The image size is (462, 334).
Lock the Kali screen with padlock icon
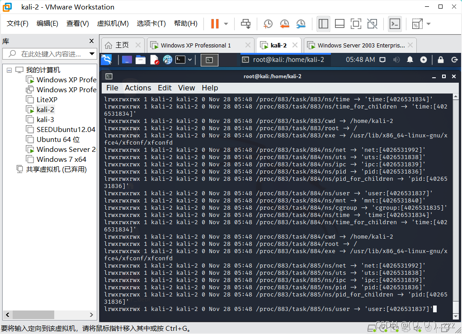[x=440, y=60]
